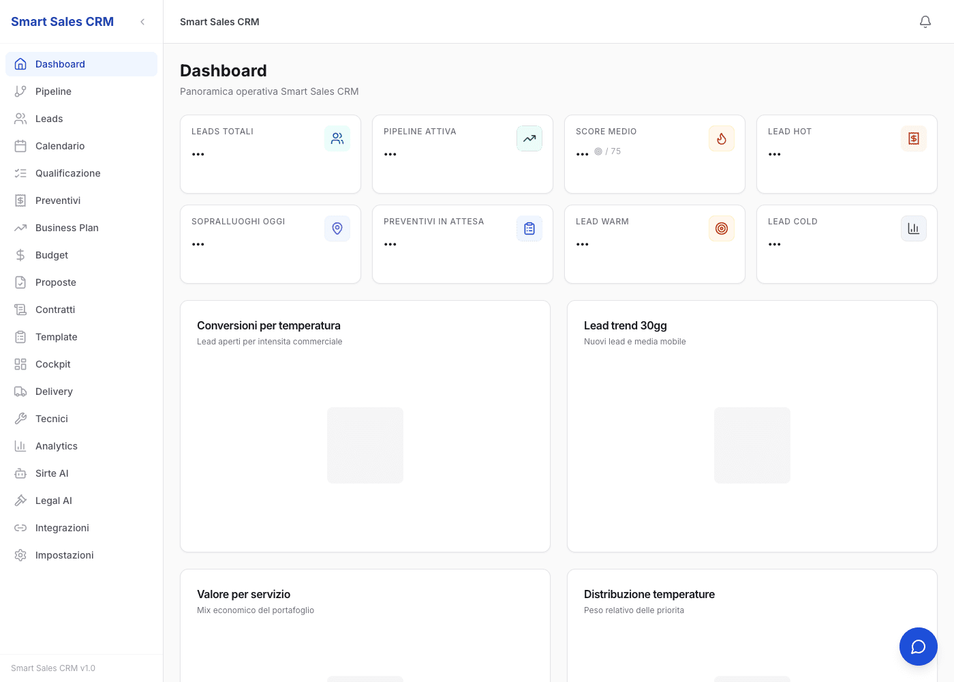Image resolution: width=954 pixels, height=682 pixels.
Task: Open the Lead Hot card
Action: (x=847, y=154)
